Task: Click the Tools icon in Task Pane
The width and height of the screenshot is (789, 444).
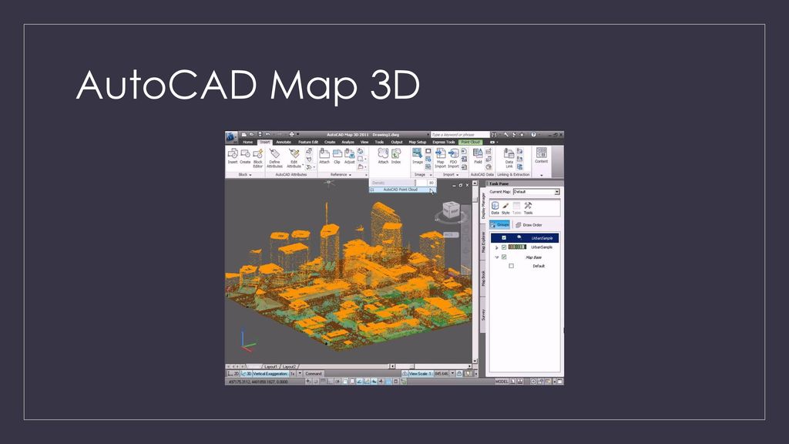Action: tap(528, 208)
